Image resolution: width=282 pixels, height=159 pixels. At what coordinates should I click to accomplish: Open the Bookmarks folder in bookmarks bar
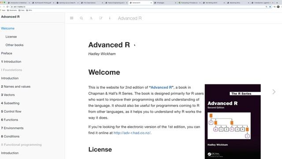point(12,10)
